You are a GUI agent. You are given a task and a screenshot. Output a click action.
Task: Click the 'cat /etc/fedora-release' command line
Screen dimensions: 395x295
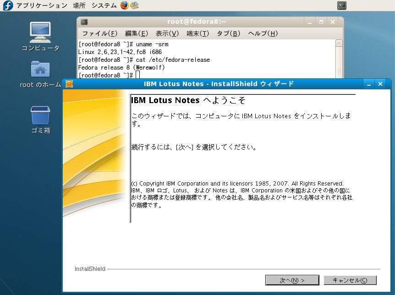173,60
